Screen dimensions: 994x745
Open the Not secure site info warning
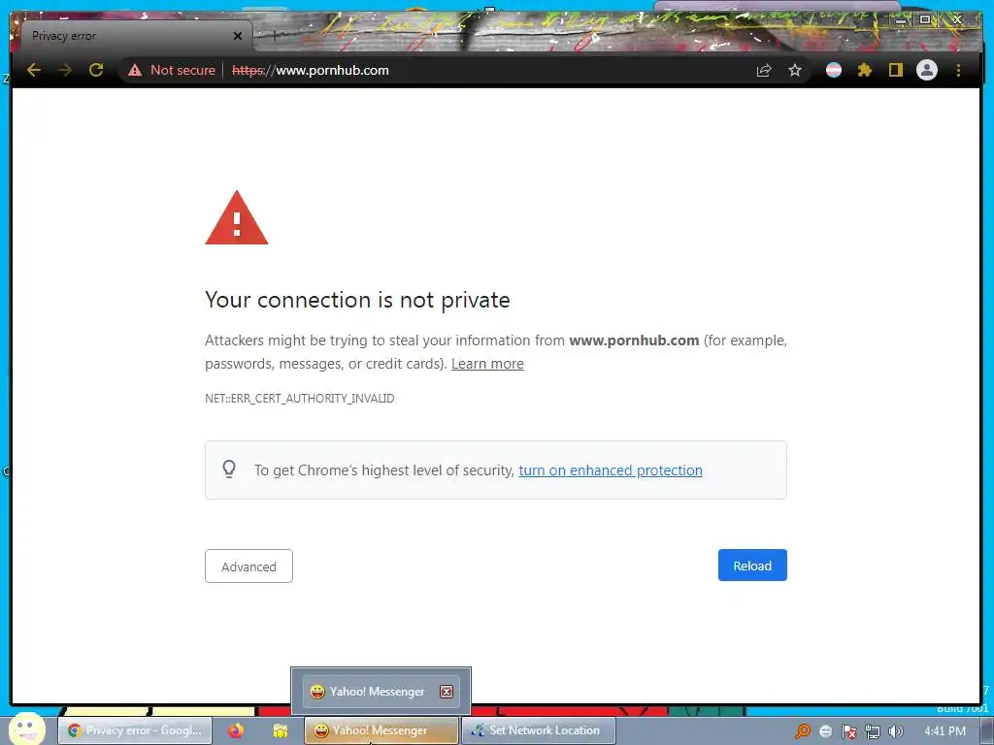tap(172, 70)
